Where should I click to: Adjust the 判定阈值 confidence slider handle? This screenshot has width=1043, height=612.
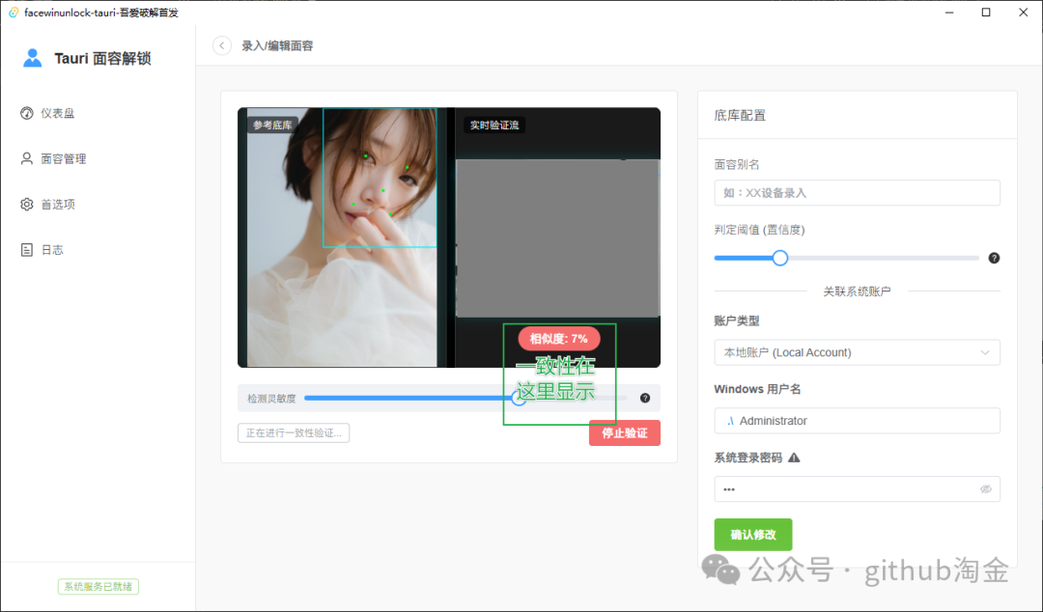[x=779, y=258]
